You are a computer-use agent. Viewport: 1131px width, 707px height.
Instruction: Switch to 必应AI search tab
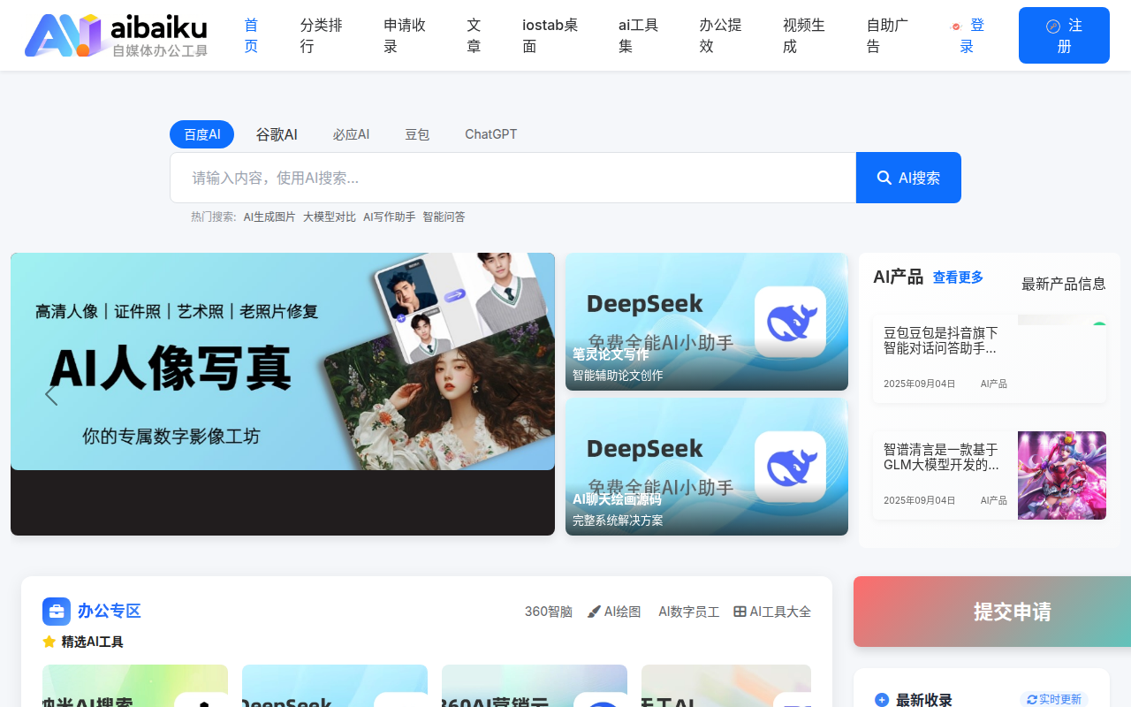(351, 134)
